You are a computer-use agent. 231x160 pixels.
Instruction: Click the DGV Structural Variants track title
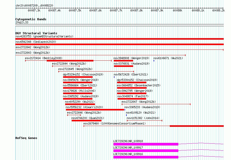coord(36,33)
